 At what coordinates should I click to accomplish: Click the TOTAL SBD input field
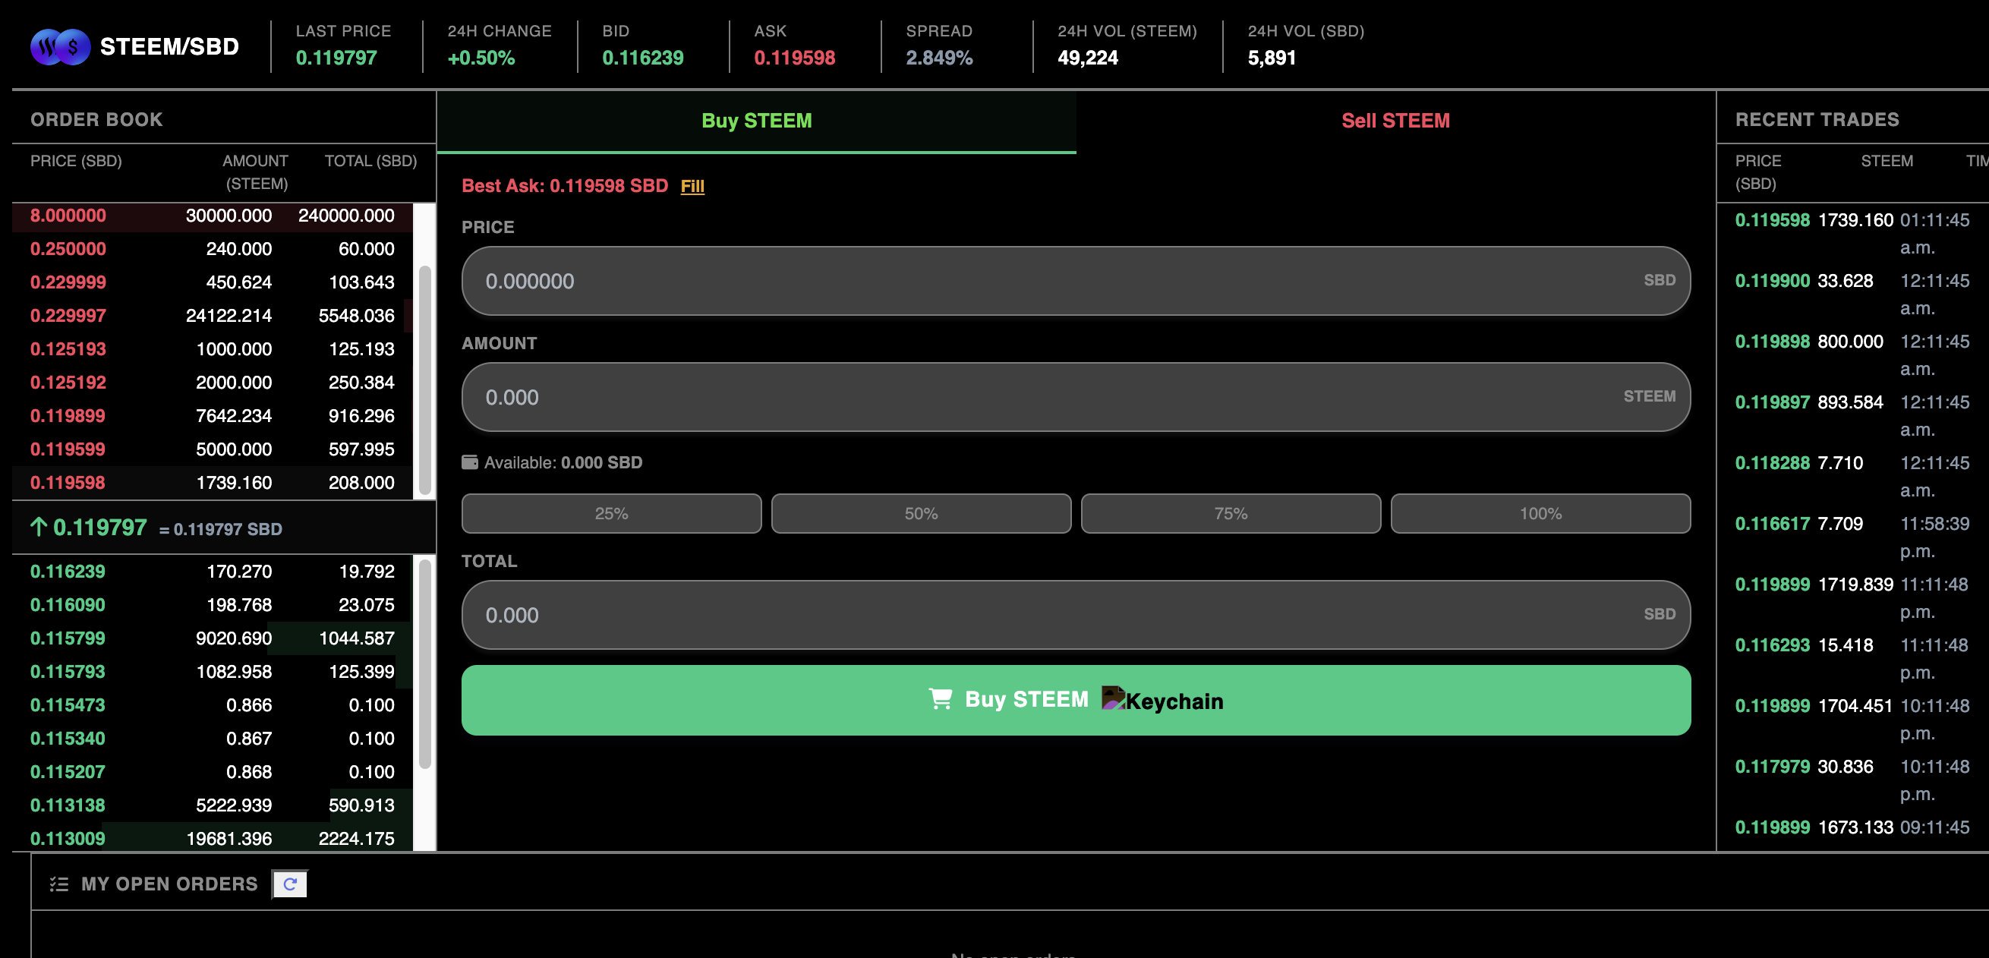(1075, 614)
